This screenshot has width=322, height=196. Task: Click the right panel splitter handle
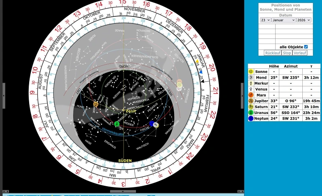pyautogui.click(x=242, y=95)
